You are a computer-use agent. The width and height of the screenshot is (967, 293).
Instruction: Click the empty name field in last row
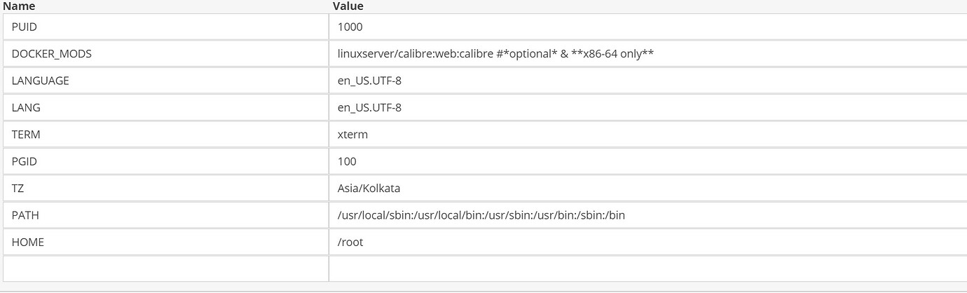coord(165,269)
